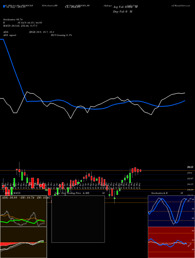Viewport: 195px width, 258px height.
Task: Click the 'Day Vol: 0 M' label
Action: tap(122, 12)
